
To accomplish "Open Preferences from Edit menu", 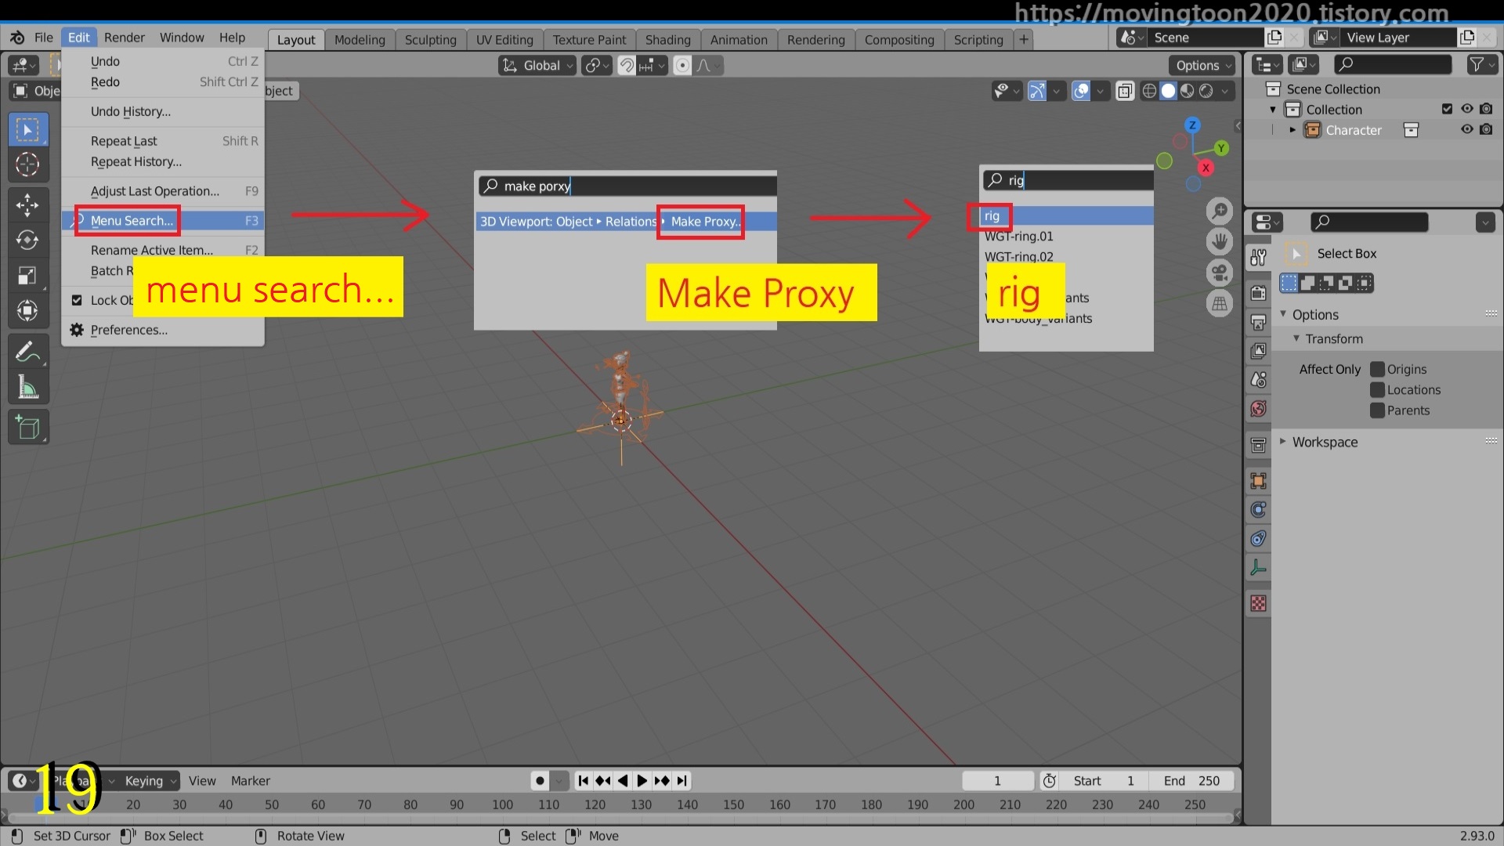I will tap(163, 330).
